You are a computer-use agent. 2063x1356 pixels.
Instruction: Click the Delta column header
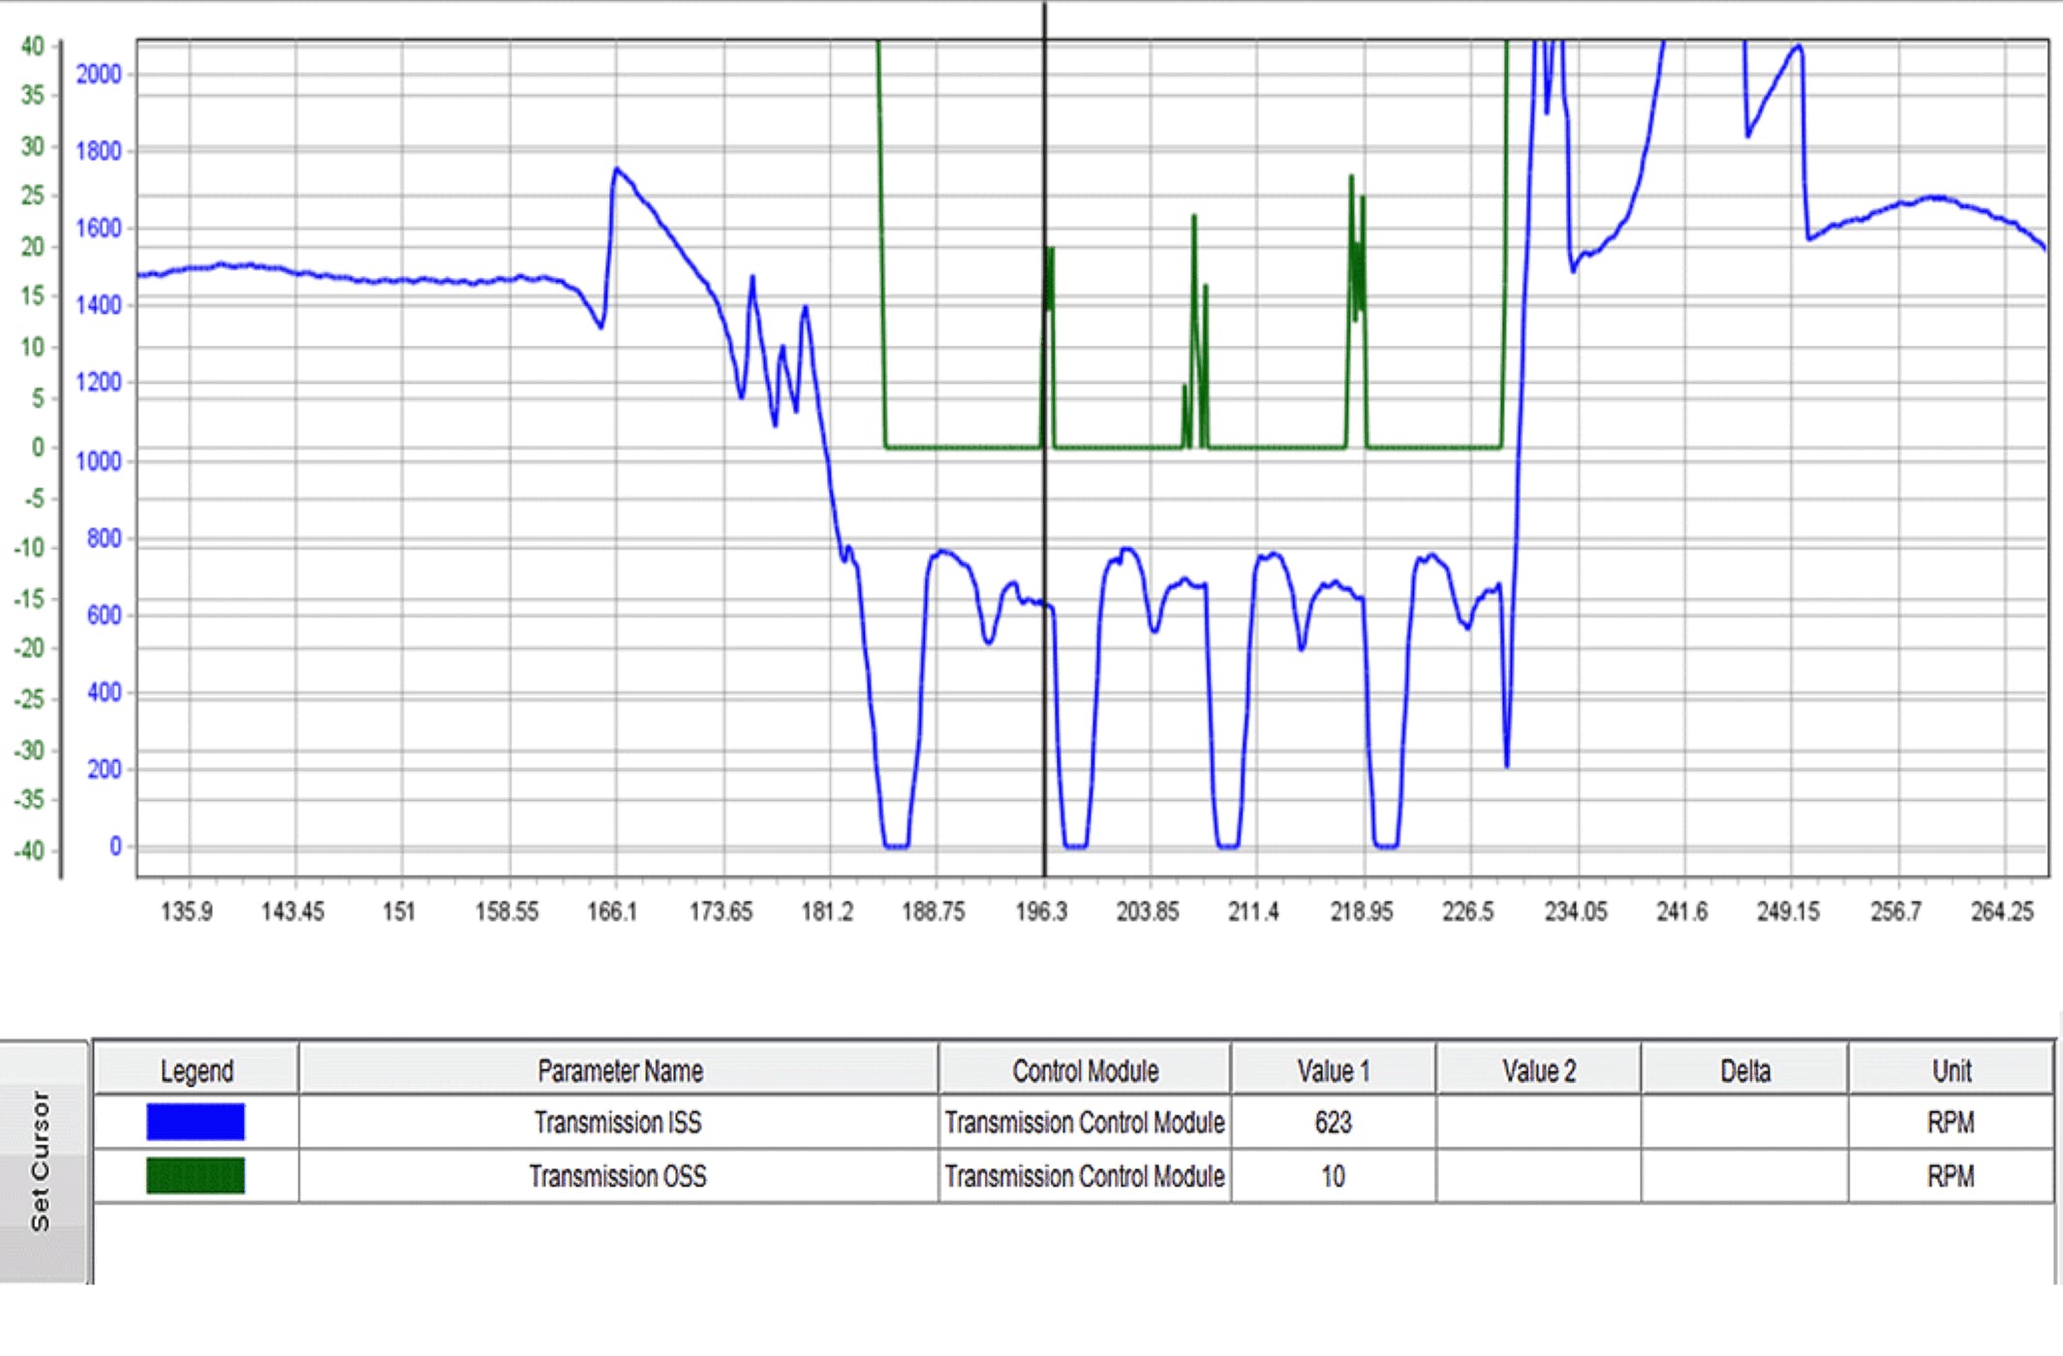[x=1744, y=1070]
